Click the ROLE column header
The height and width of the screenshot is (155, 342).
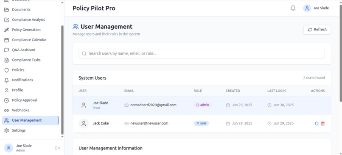pyautogui.click(x=198, y=91)
